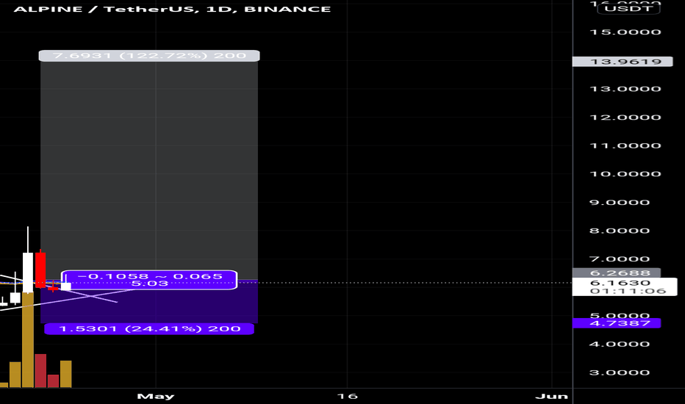The image size is (685, 404).
Task: Click the 15.0000 price scale label
Action: click(625, 32)
